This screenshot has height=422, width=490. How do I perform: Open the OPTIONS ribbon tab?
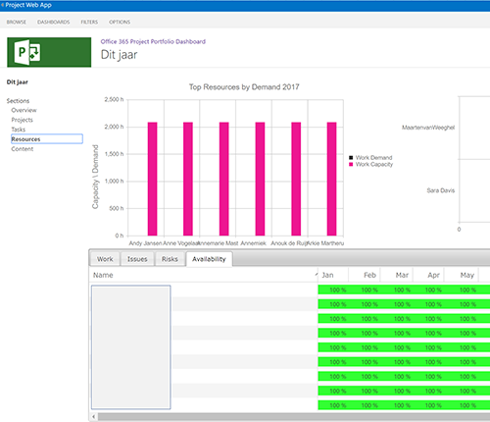pos(120,22)
